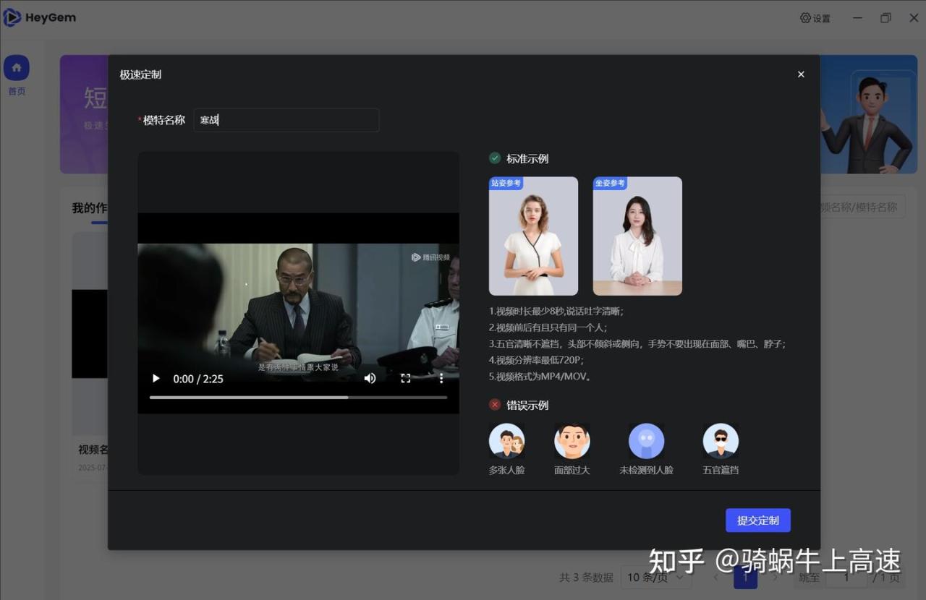Click the jump-to page number field
The image size is (926, 600).
(846, 578)
